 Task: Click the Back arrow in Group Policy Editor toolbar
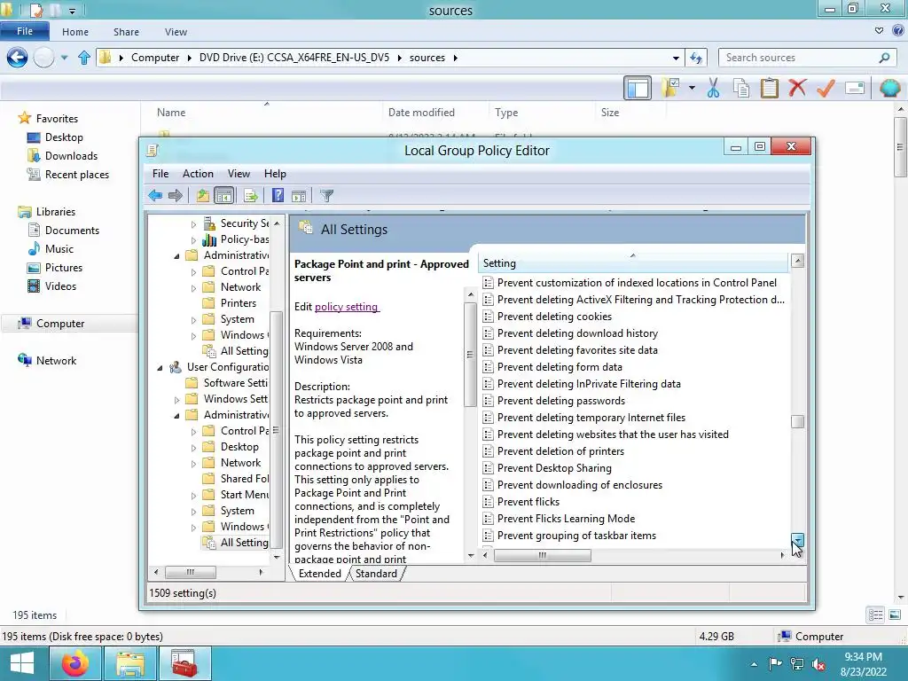[x=155, y=196]
